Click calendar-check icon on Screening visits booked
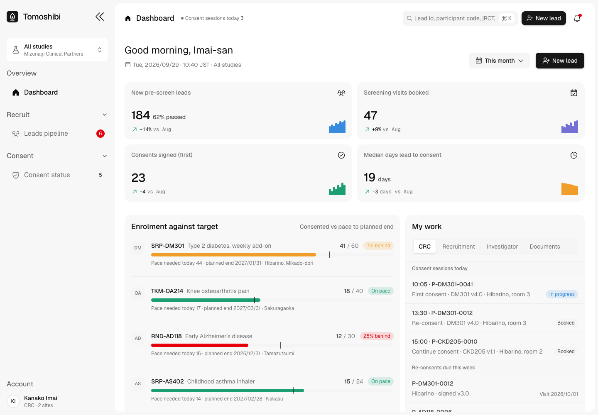This screenshot has height=415, width=598. click(x=574, y=93)
